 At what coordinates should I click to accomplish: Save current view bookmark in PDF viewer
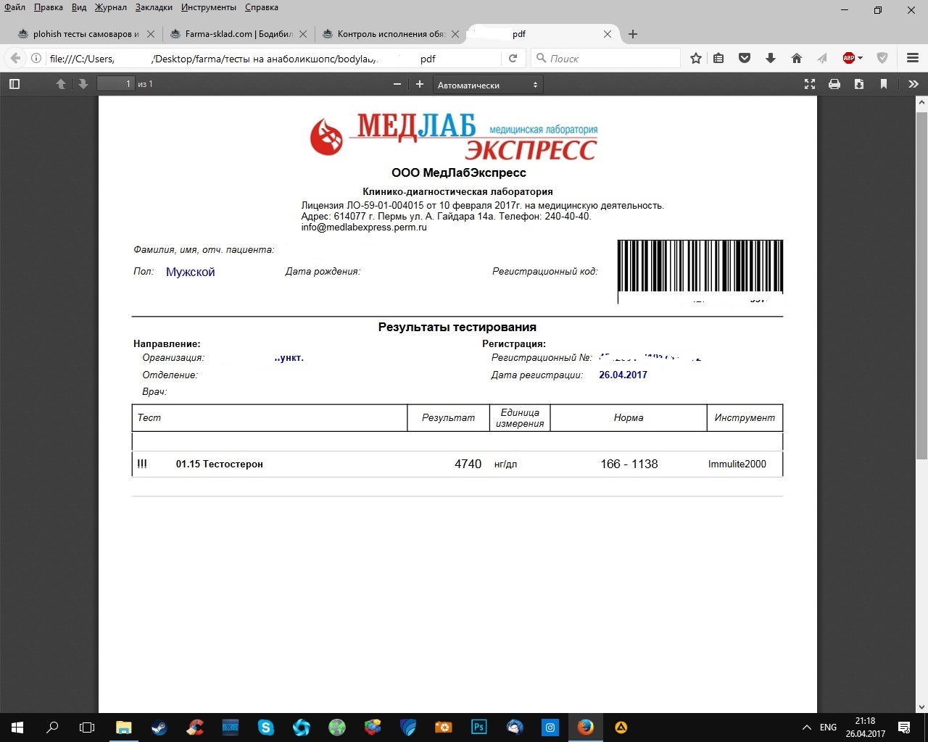point(884,84)
